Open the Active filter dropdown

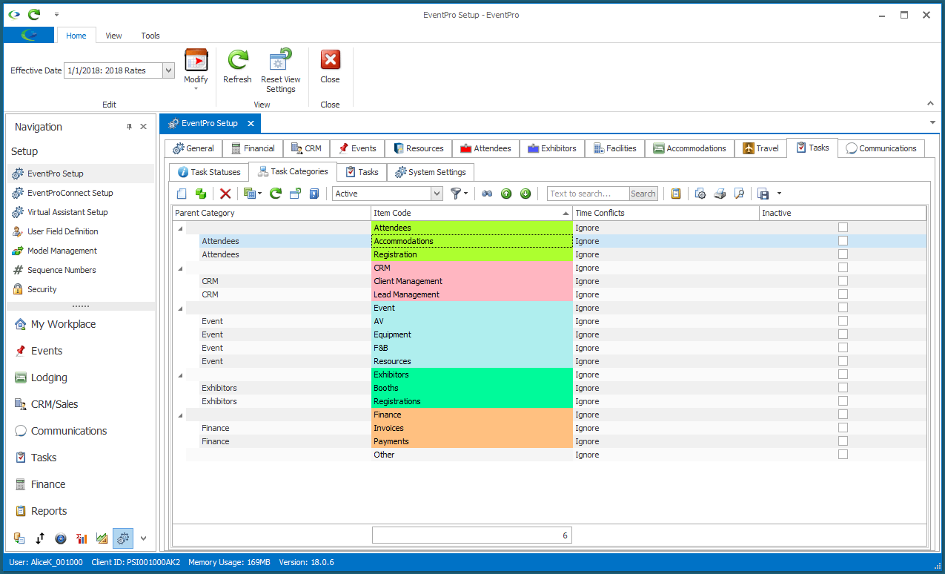click(437, 194)
